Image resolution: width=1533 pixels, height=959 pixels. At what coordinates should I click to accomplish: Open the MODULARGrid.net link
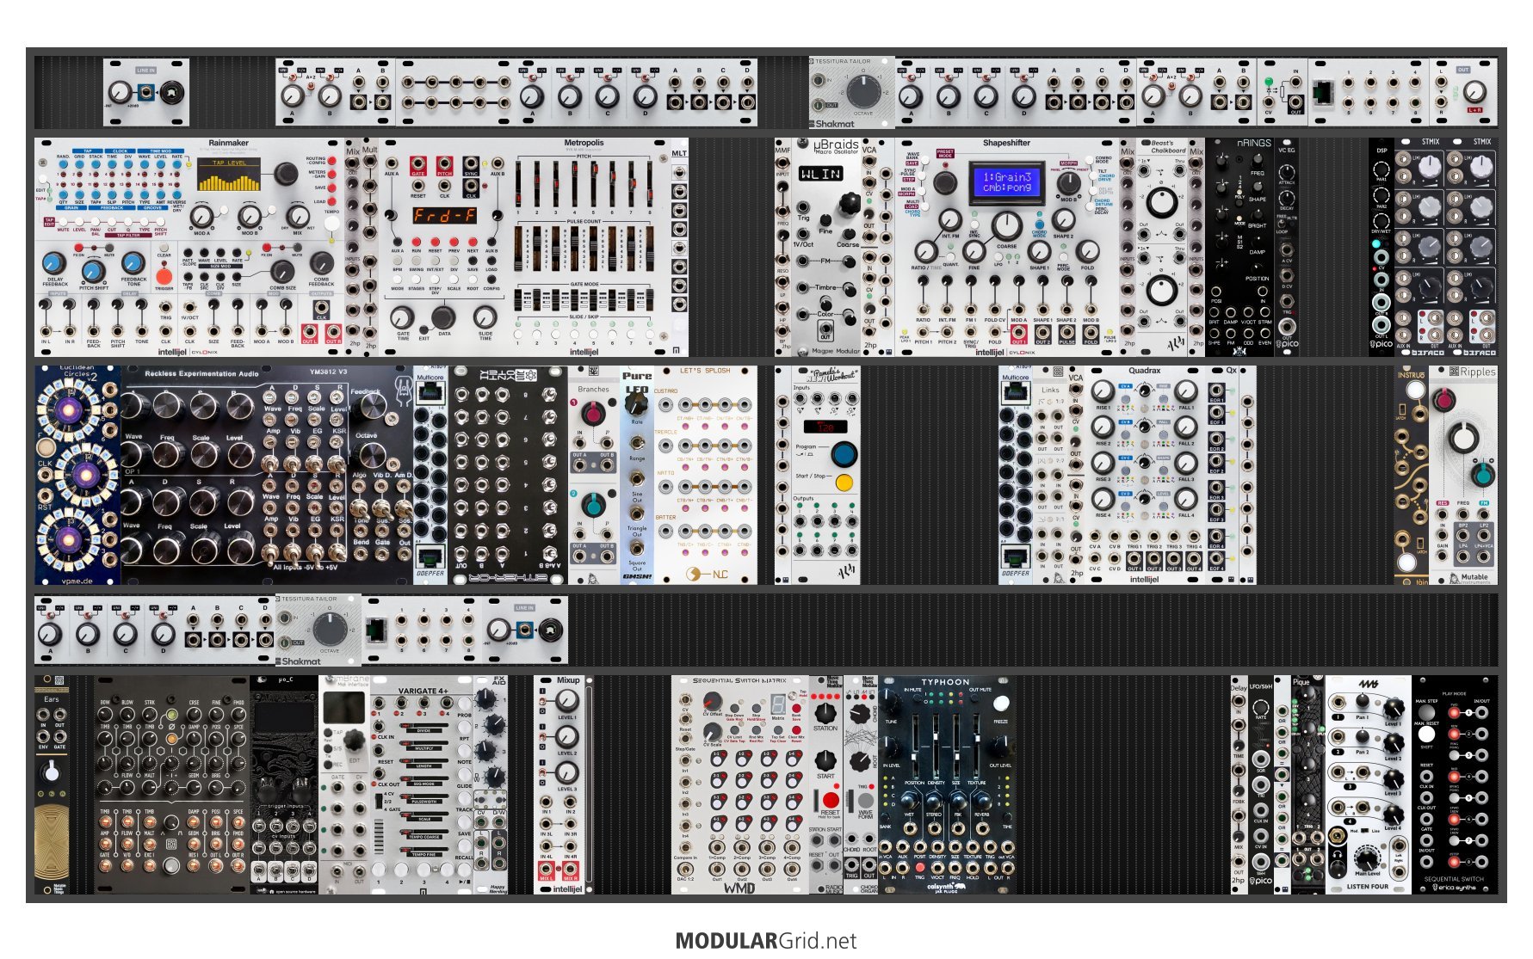pos(766,941)
